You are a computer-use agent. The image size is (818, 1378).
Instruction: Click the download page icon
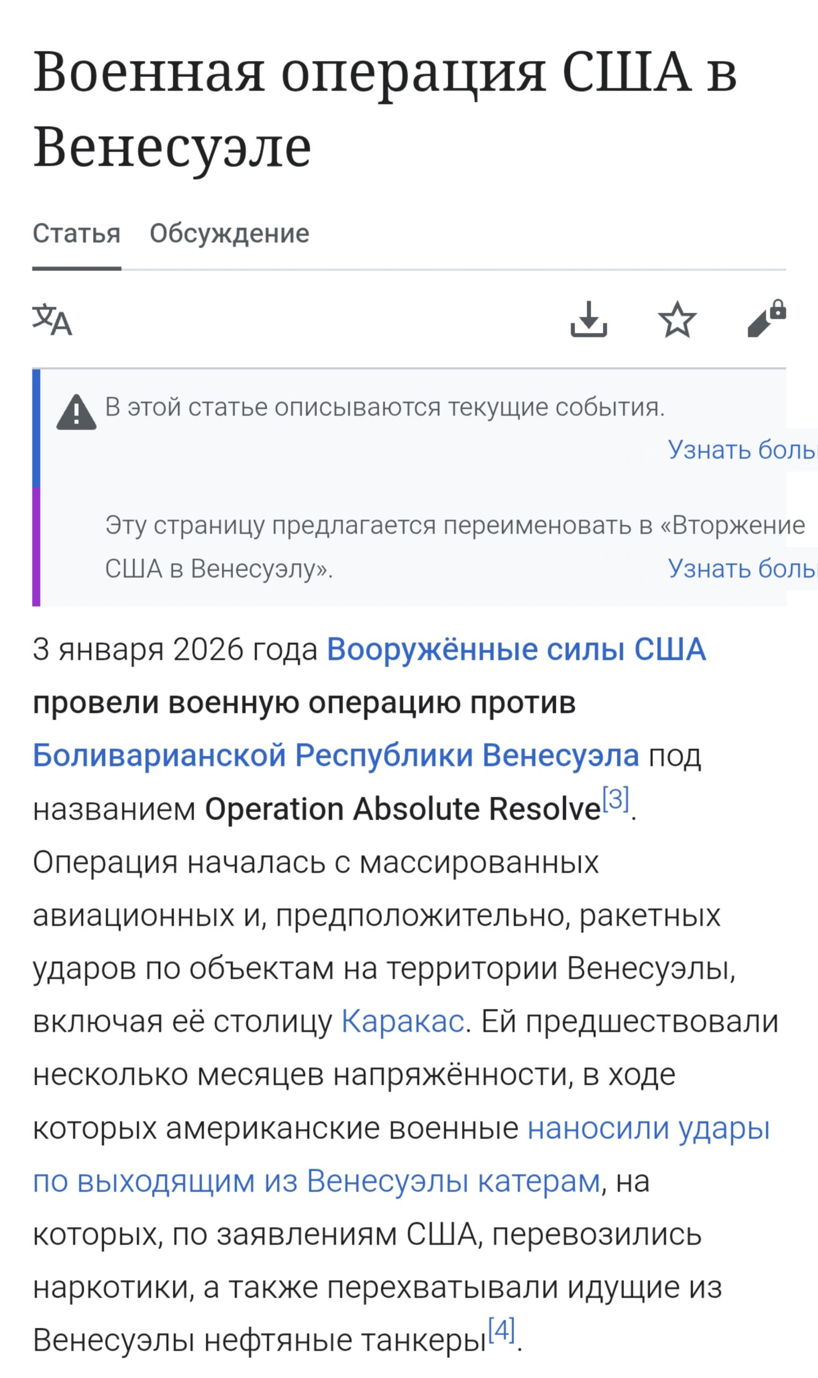[x=589, y=319]
